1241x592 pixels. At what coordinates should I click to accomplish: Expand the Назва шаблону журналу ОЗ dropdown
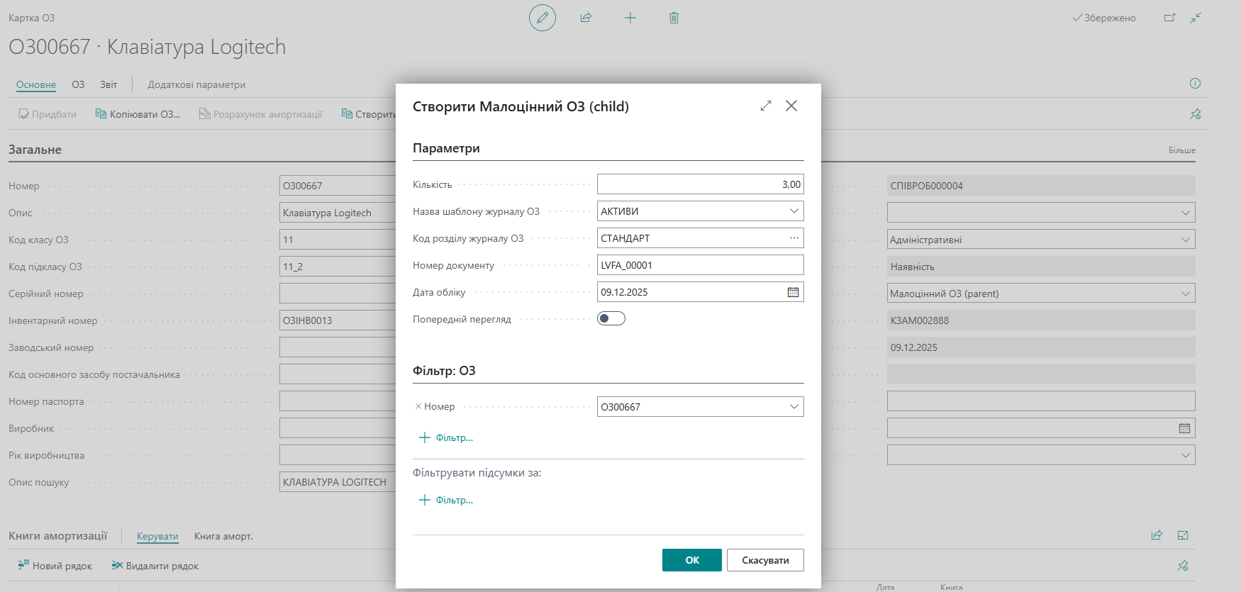(794, 211)
